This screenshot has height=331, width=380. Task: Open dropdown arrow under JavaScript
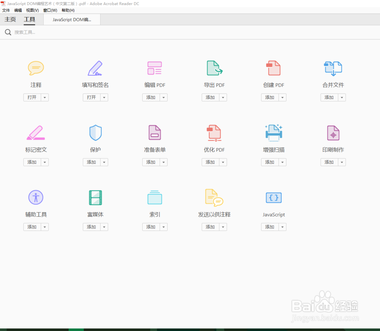tap(282, 227)
